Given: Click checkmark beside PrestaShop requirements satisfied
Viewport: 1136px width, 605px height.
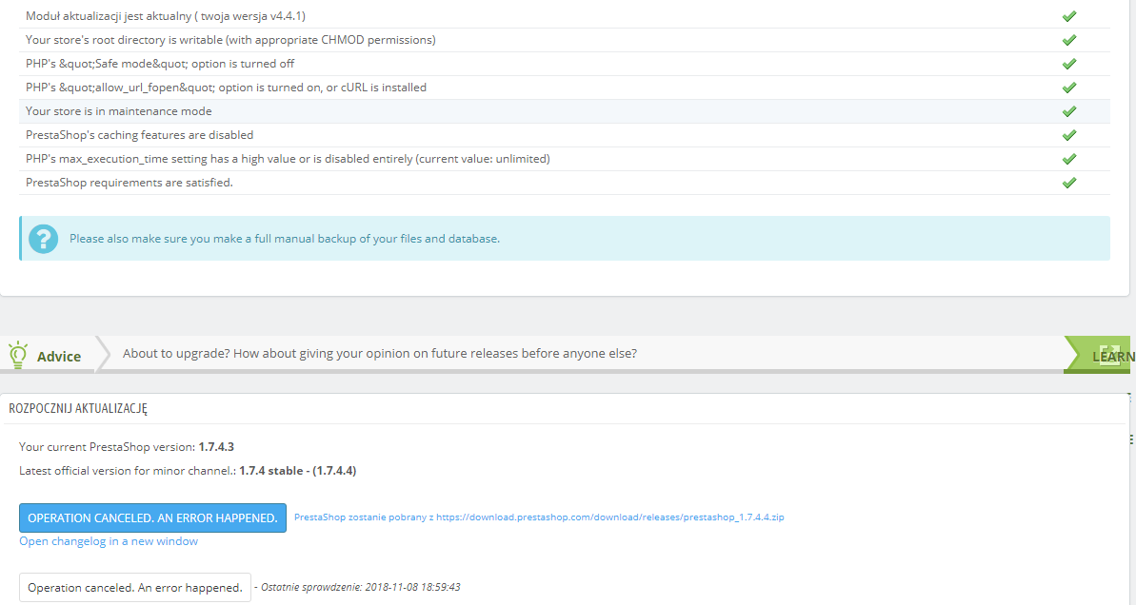Looking at the screenshot, I should pos(1068,183).
